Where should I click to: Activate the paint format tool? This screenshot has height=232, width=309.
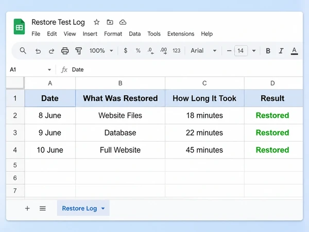79,51
